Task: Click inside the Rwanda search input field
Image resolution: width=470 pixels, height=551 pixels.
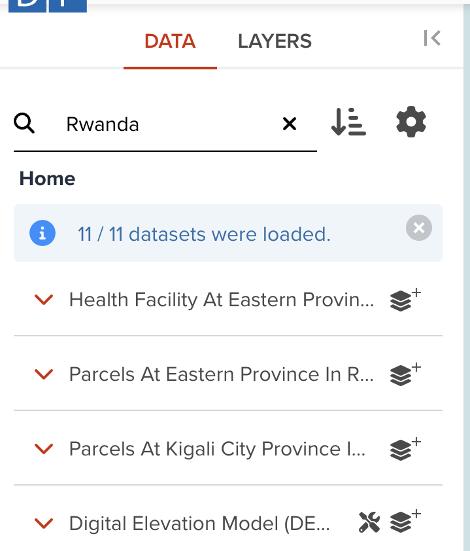Action: (x=163, y=124)
